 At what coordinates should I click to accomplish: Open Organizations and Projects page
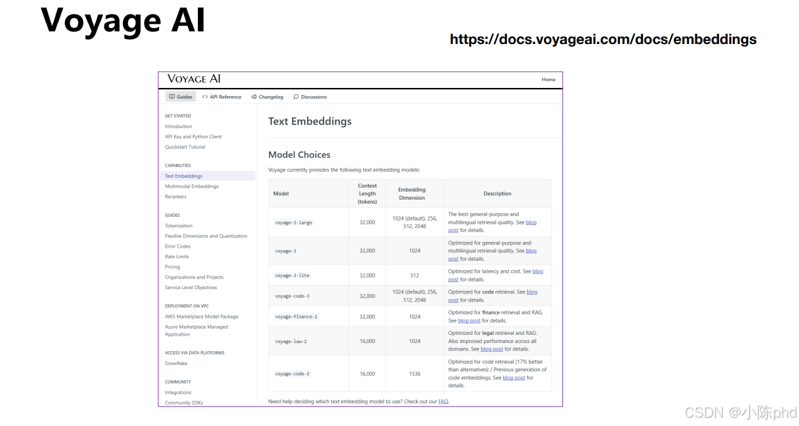point(194,277)
